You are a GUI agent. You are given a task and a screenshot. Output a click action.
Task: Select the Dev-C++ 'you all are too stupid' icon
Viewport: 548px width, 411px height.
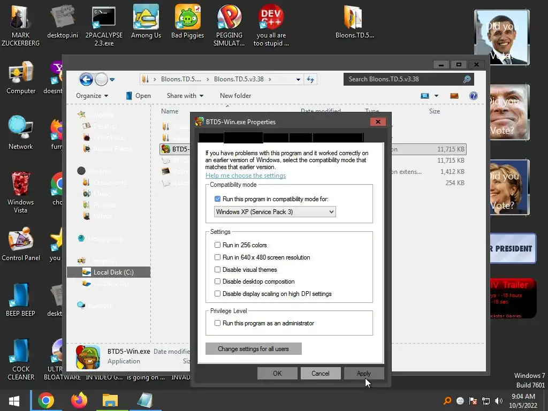tap(271, 25)
